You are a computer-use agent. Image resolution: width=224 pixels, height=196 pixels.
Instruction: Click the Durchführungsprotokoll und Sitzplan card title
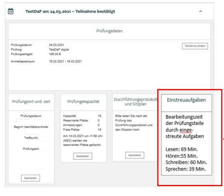pyautogui.click(x=136, y=102)
